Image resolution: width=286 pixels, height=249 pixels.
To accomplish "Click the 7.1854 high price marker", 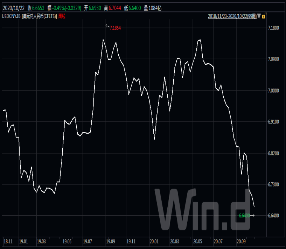I will pos(115,28).
